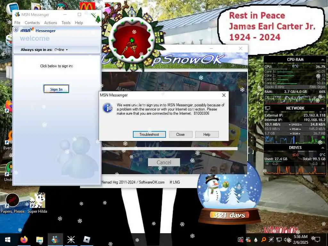This screenshot has height=246, width=328.
Task: Click the Roblox taskbar icon
Action: [86, 240]
